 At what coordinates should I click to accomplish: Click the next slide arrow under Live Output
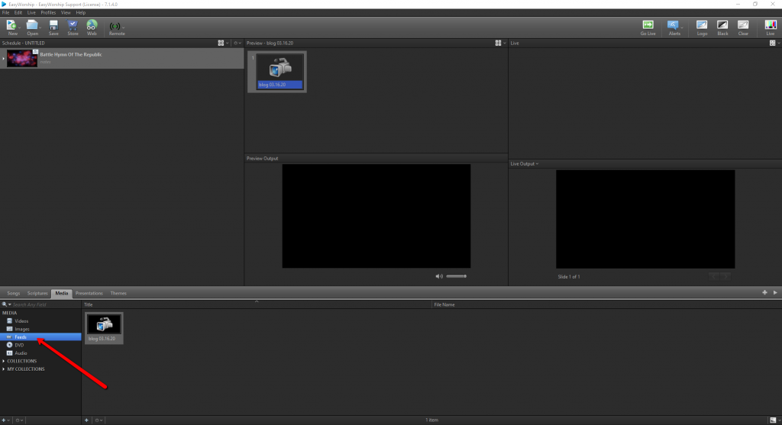725,276
